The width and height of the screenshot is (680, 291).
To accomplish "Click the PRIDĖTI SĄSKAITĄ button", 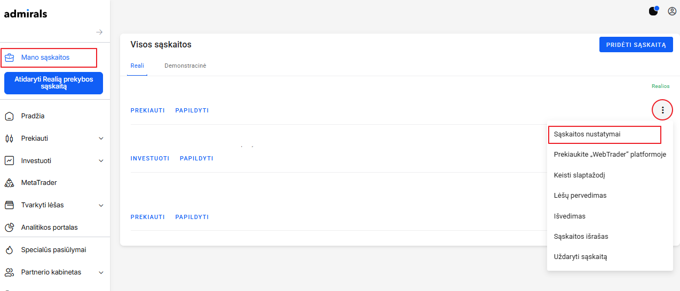I will click(636, 45).
